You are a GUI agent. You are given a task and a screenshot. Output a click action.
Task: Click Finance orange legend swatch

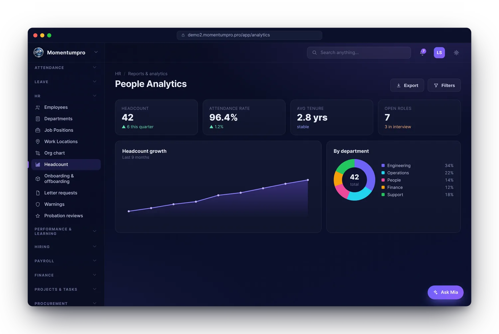tap(383, 188)
